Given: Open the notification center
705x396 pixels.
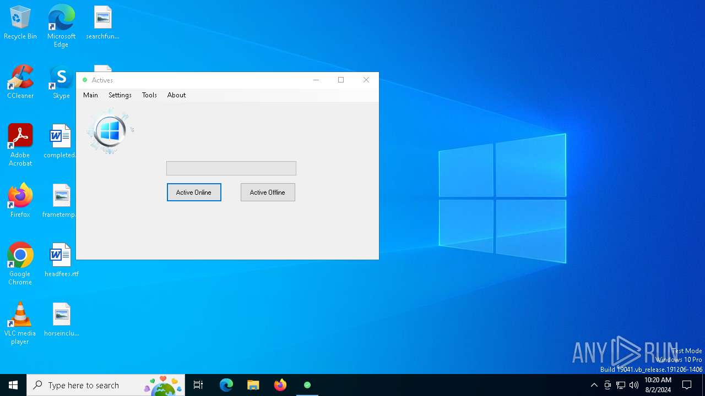Looking at the screenshot, I should pyautogui.click(x=687, y=385).
